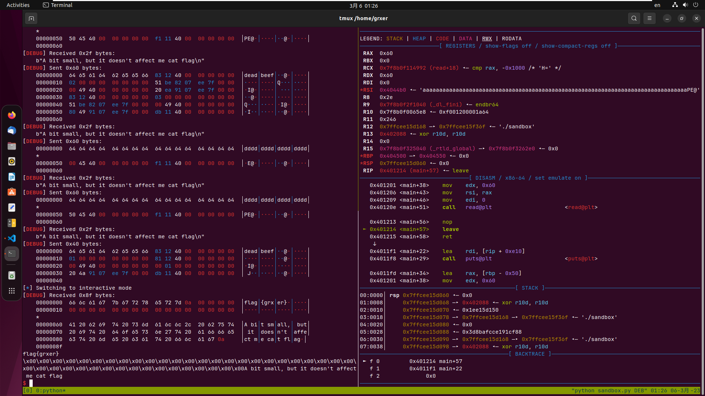Open the clock and calendar panel
Screen dimensions: 705x396
pyautogui.click(x=364, y=5)
